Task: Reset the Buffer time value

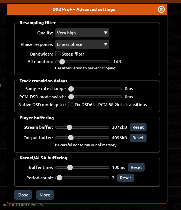Action: pyautogui.click(x=136, y=167)
